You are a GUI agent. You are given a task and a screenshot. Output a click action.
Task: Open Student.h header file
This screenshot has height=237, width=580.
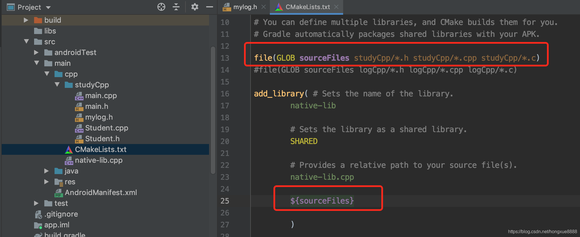[x=105, y=139]
